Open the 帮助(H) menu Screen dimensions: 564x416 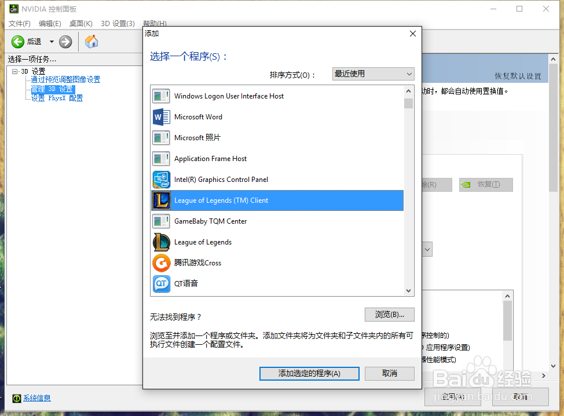155,23
